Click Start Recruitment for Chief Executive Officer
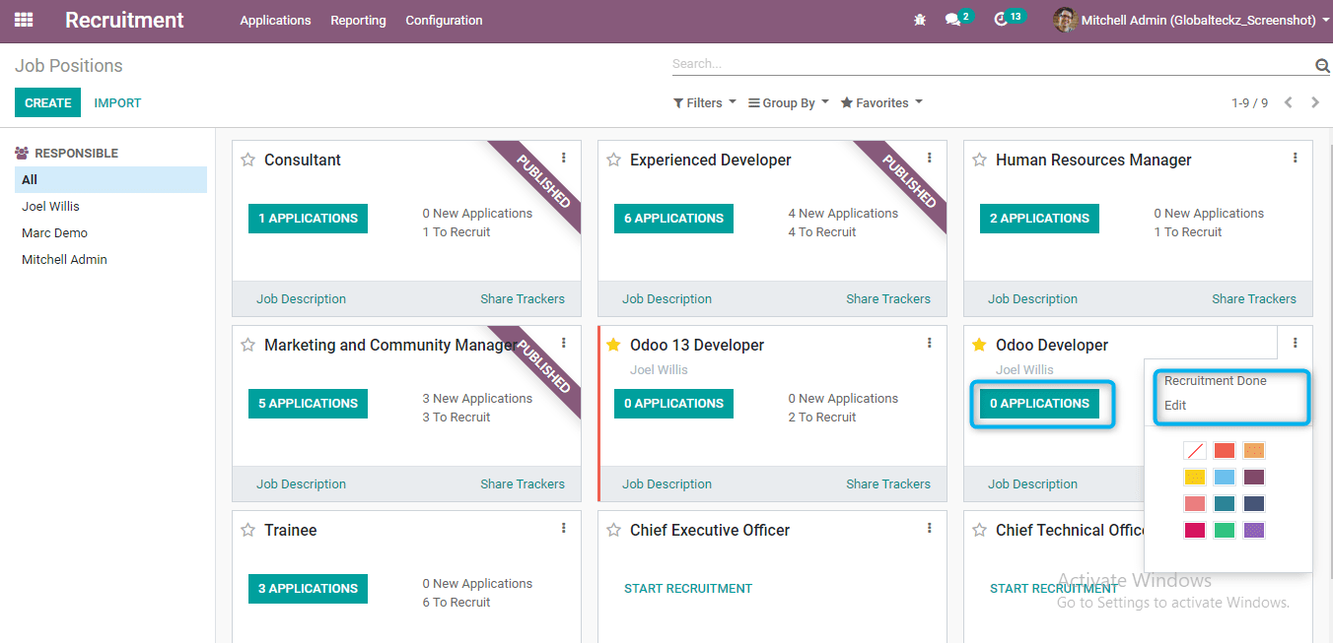The image size is (1333, 643). pyautogui.click(x=688, y=588)
